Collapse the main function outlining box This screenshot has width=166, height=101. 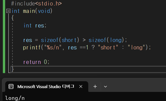(8, 11)
